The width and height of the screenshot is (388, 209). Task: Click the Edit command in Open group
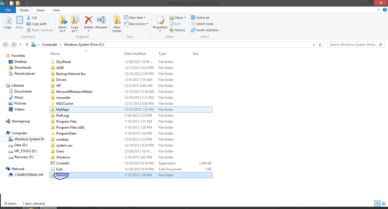click(175, 24)
